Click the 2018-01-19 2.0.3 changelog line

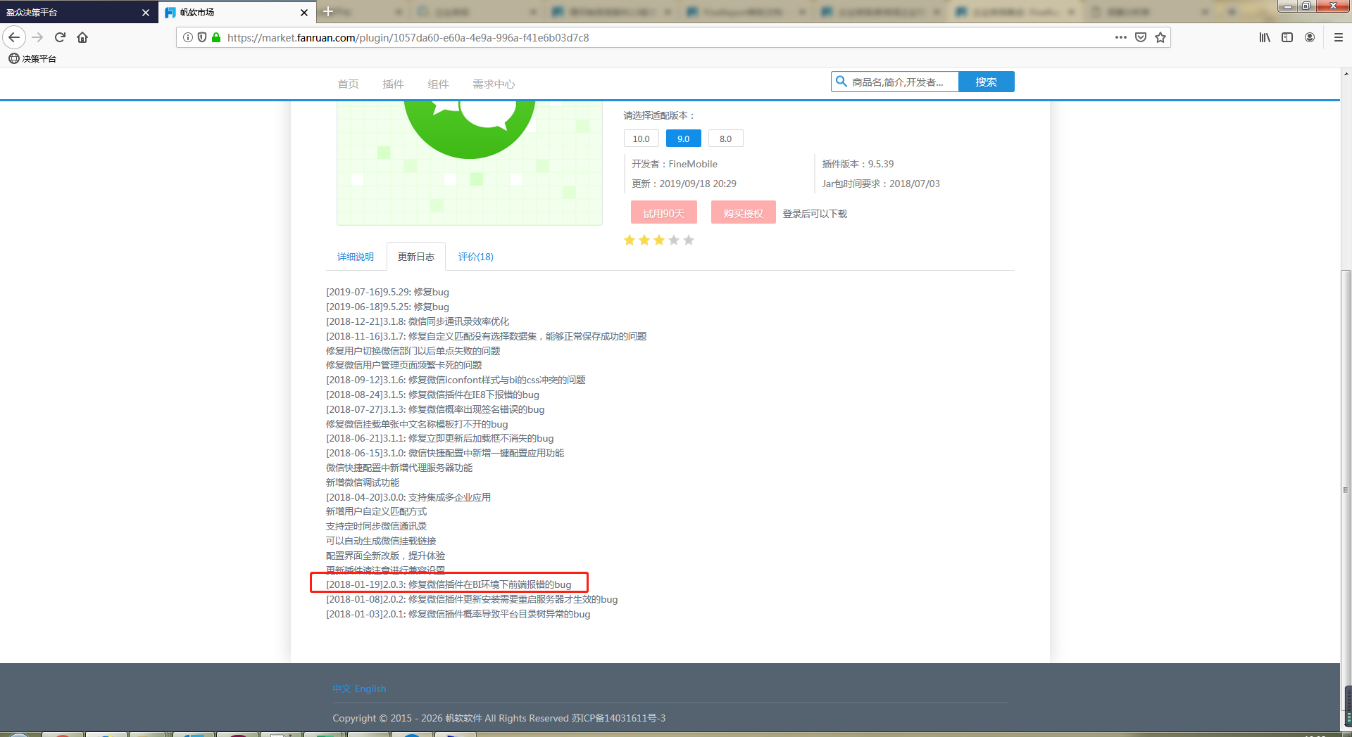tap(449, 584)
